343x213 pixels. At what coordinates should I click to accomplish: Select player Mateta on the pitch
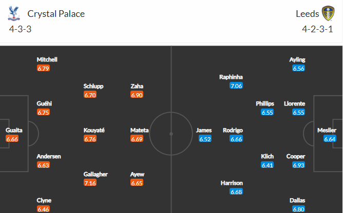pyautogui.click(x=139, y=130)
